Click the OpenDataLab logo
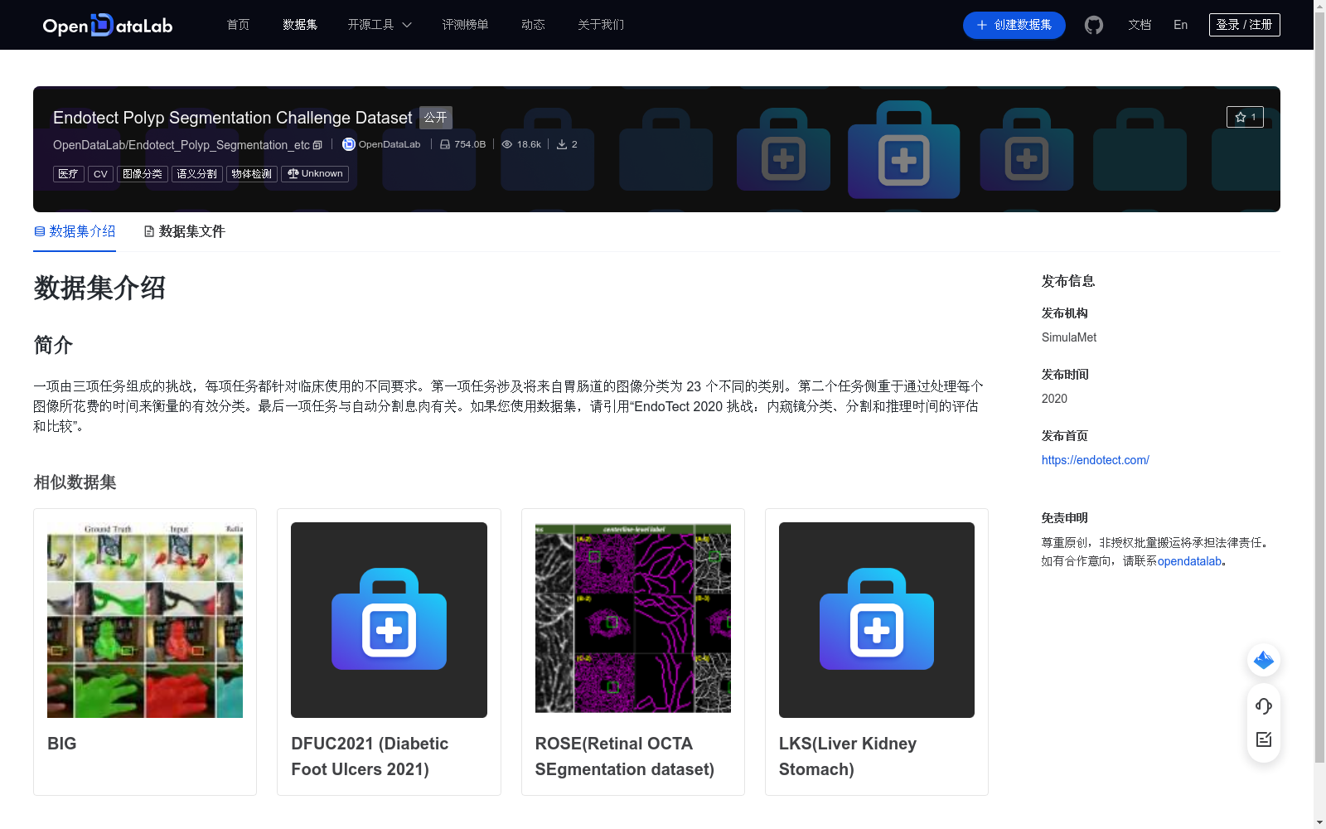 tap(108, 25)
